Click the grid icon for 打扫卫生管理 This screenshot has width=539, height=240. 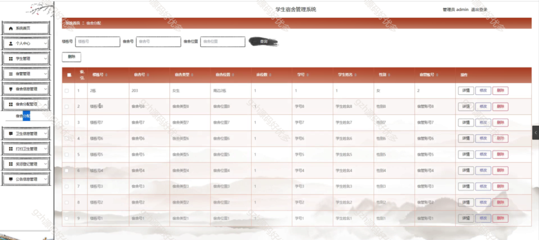pos(11,149)
